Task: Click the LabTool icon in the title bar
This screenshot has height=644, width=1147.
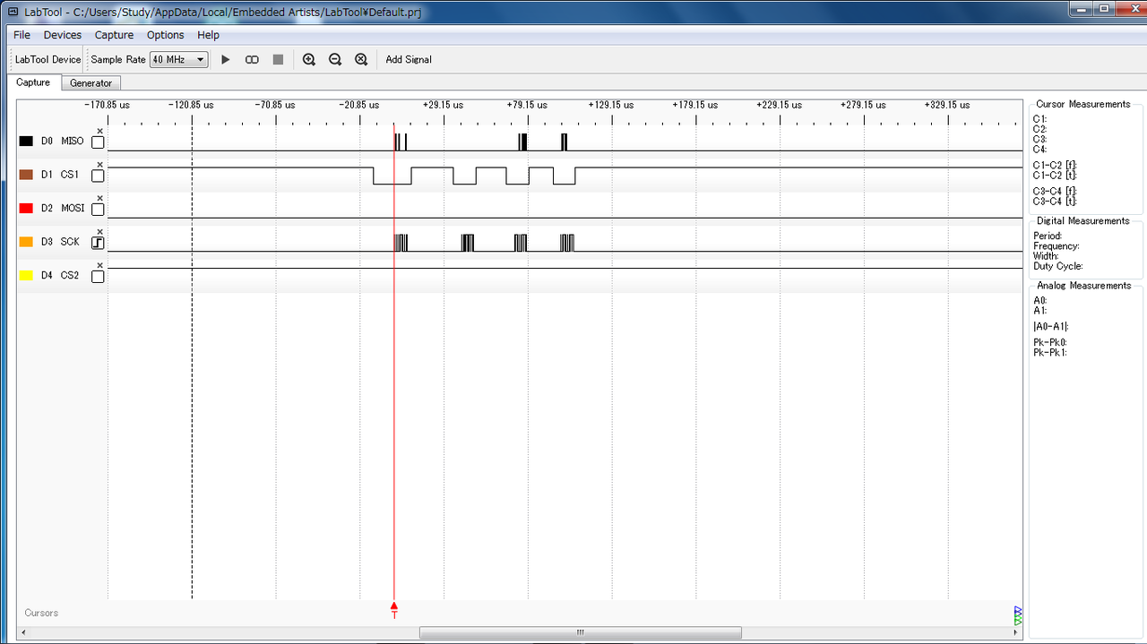Action: coord(13,12)
